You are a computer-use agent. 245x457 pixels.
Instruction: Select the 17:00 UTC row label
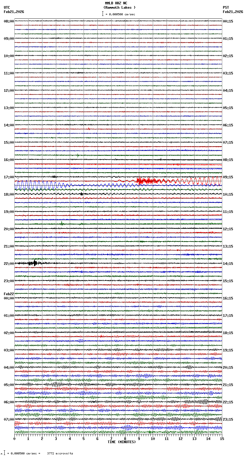pos(9,177)
